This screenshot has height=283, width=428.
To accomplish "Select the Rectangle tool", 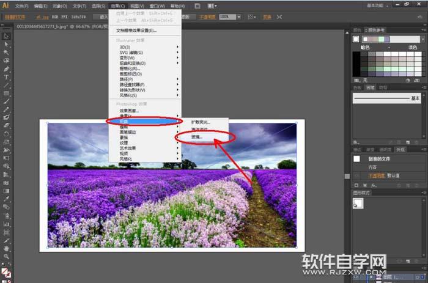I will [6, 94].
